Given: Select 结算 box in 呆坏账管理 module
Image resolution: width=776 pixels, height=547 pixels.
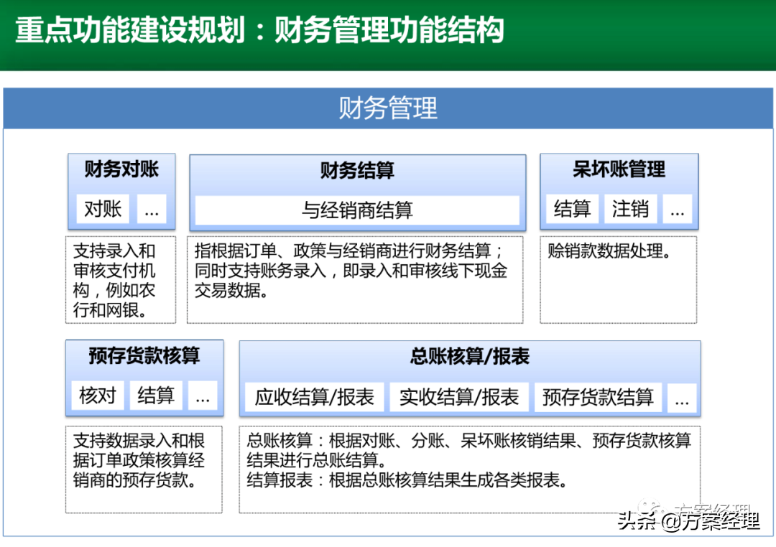Looking at the screenshot, I should 573,209.
